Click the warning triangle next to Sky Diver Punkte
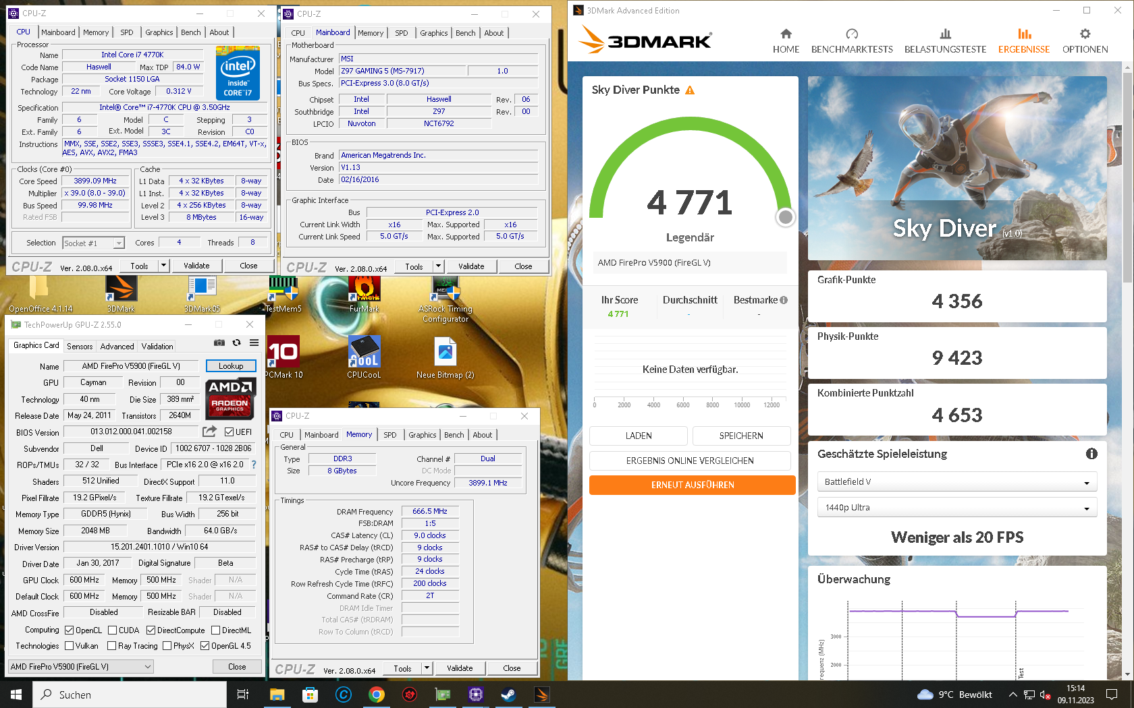This screenshot has width=1134, height=708. click(x=690, y=90)
